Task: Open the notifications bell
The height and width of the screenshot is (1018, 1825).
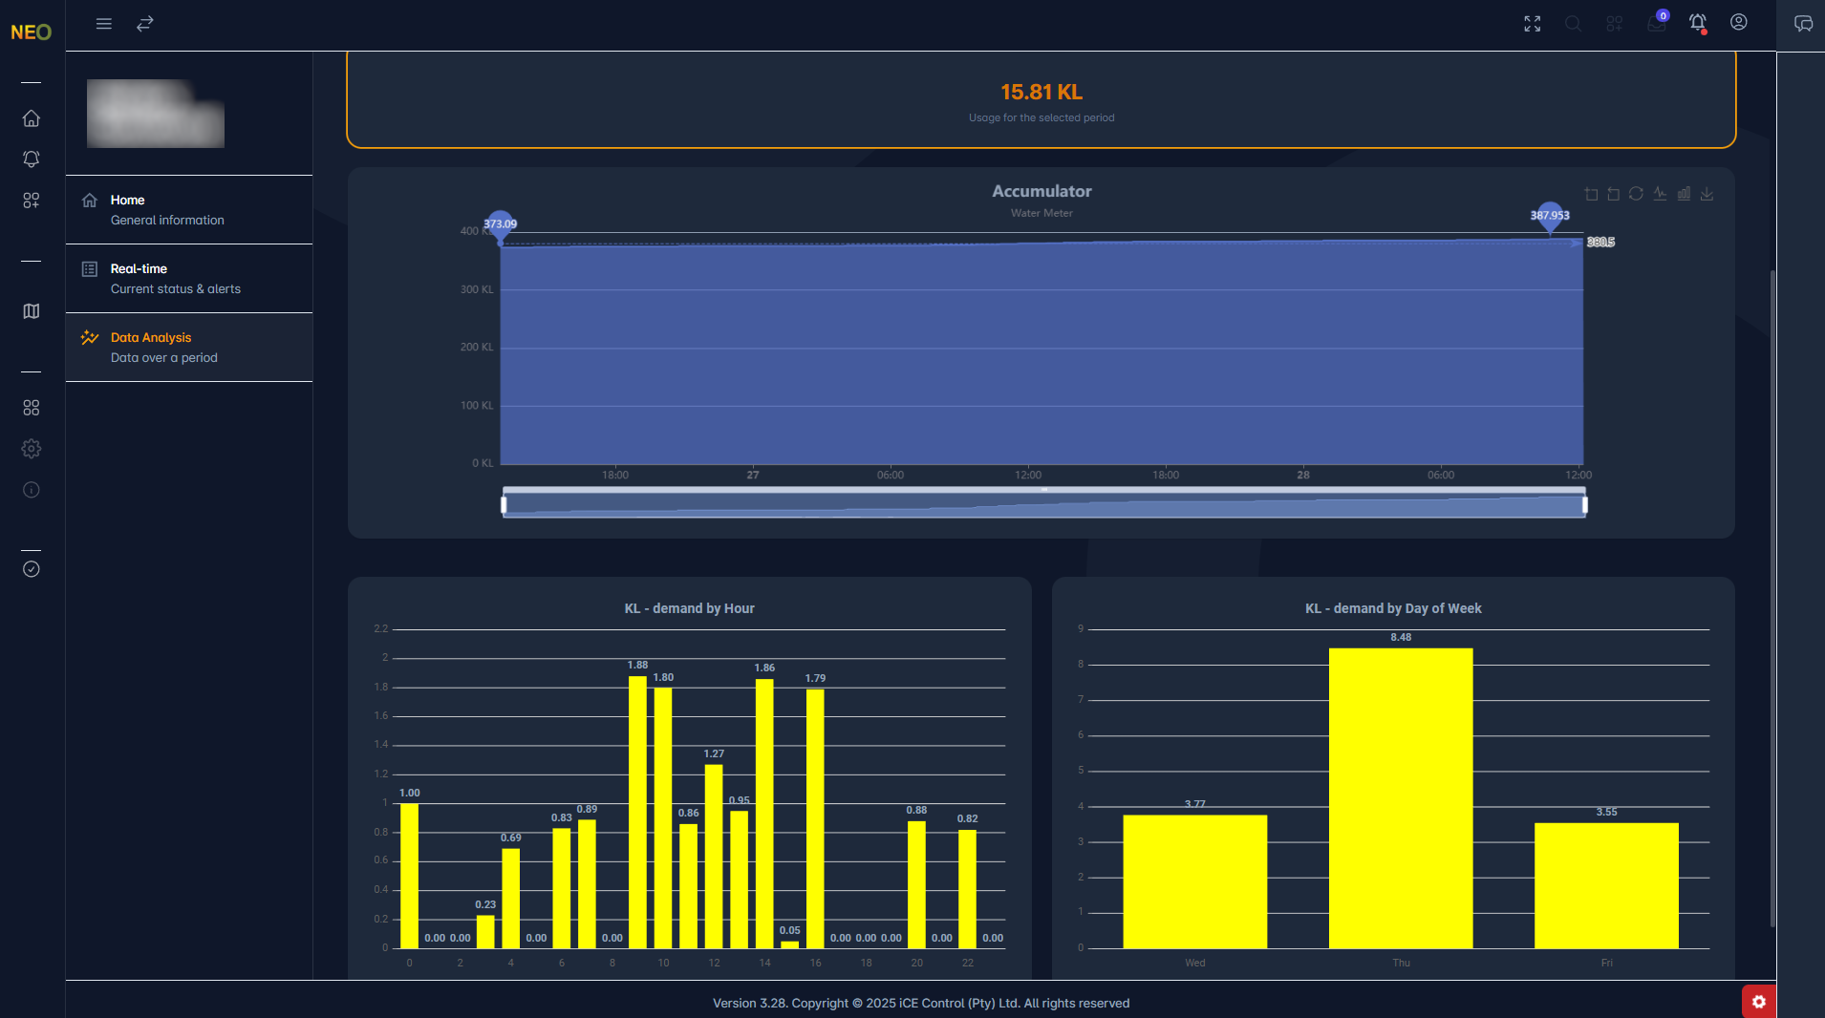Action: point(1699,24)
